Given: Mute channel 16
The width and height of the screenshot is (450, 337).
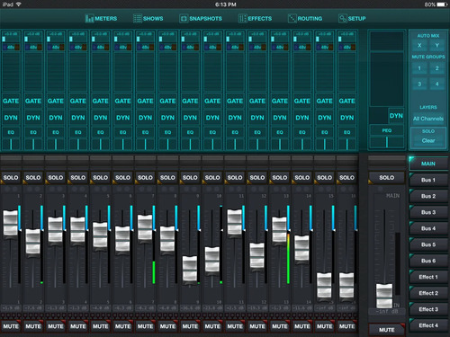Looking at the screenshot, I should click(x=347, y=326).
